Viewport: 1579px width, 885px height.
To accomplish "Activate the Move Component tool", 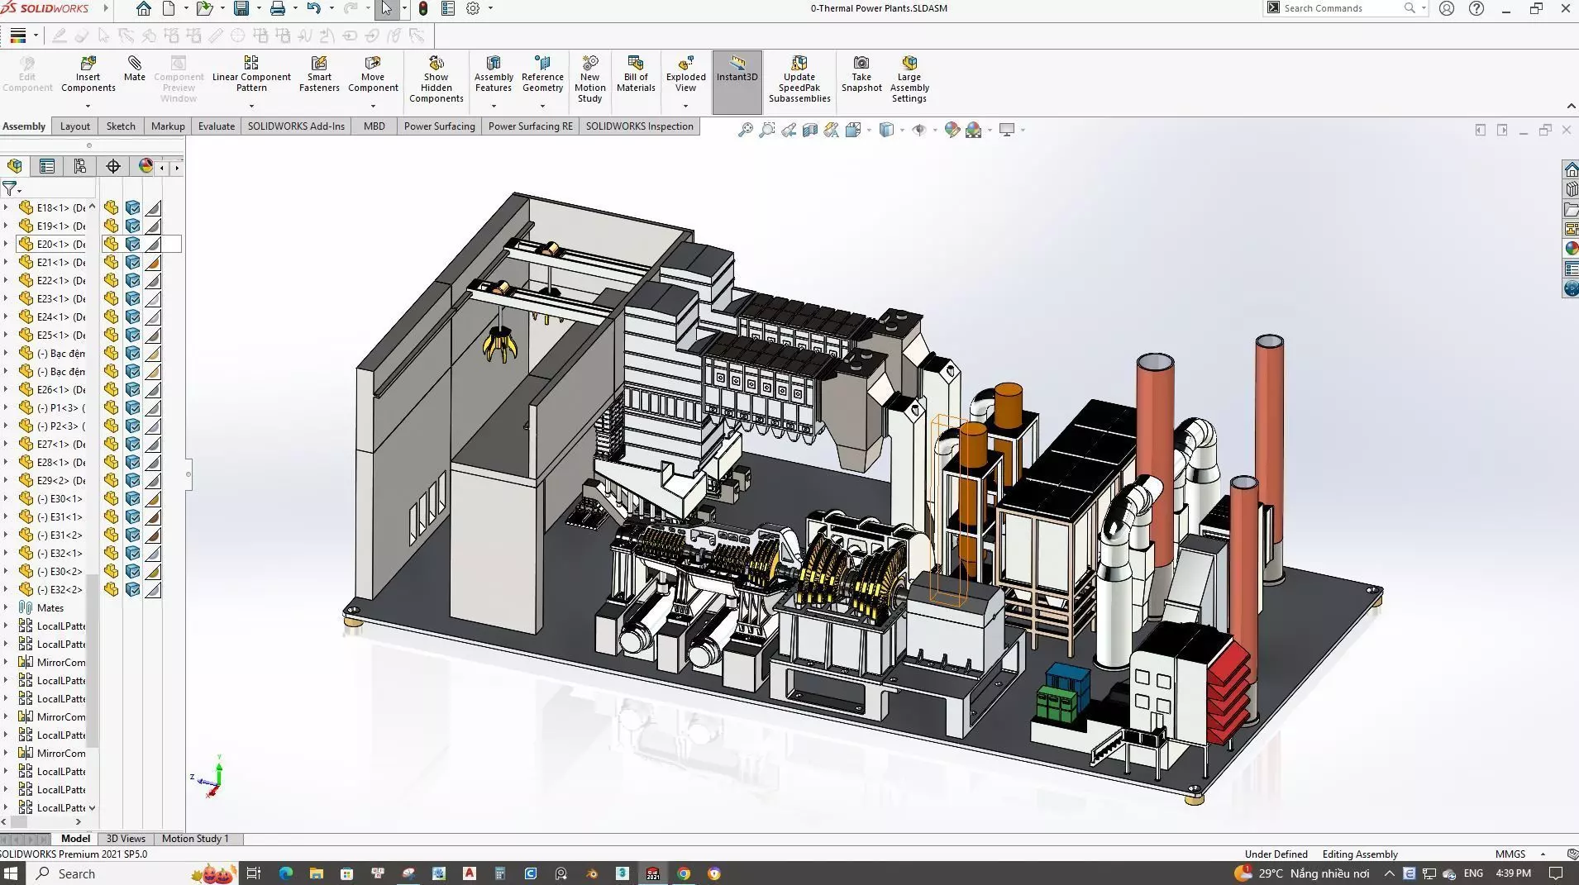I will 373,74.
